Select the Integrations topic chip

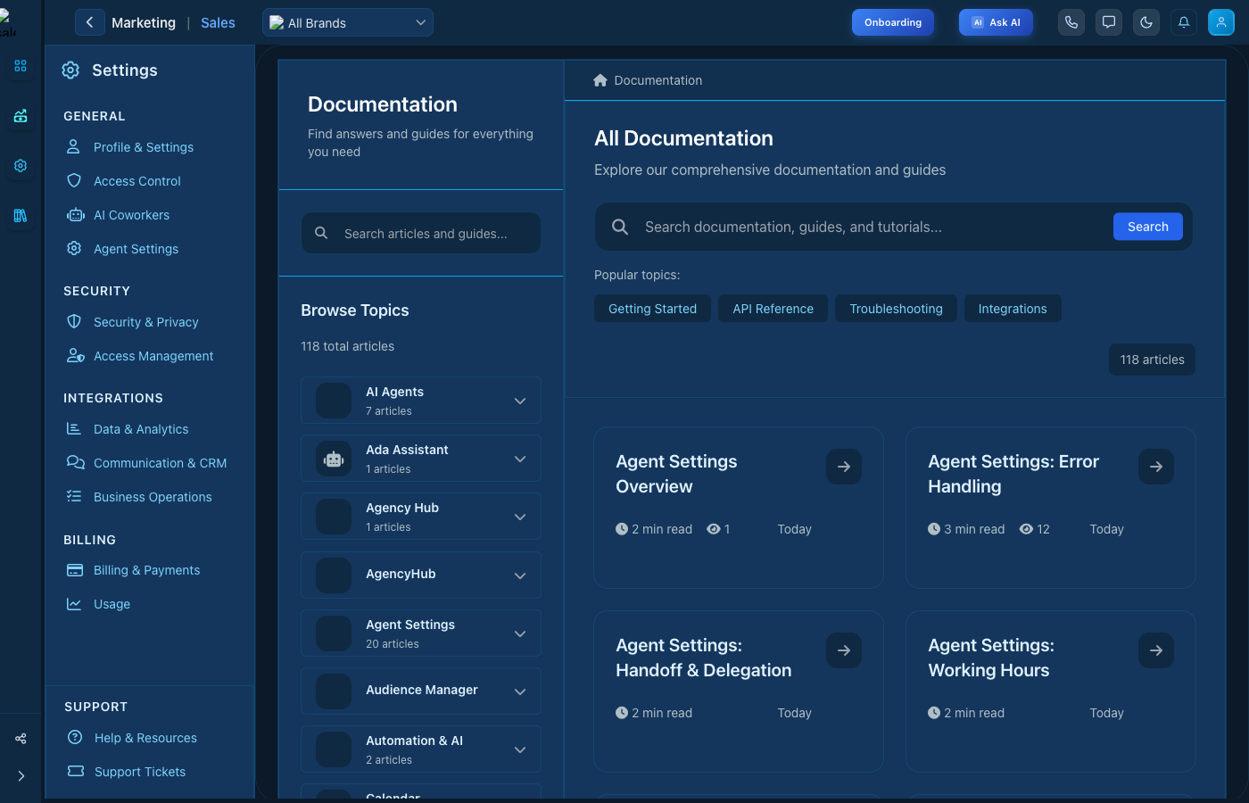(1013, 309)
